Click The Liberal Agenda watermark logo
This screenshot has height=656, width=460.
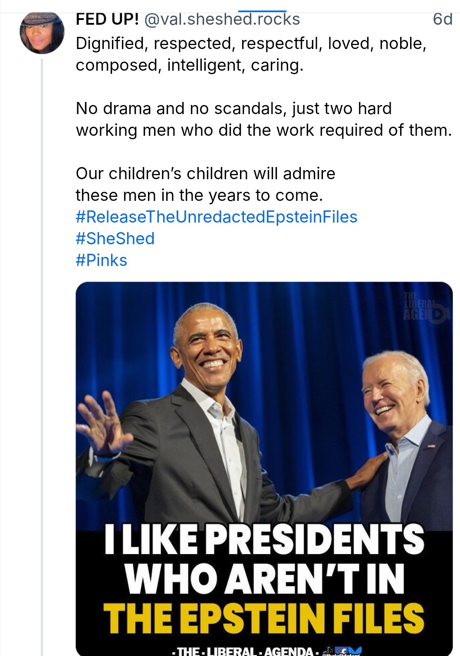427,306
